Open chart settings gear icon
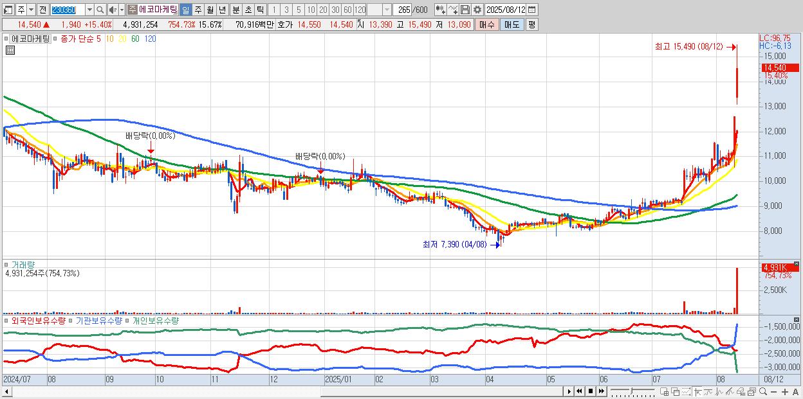The width and height of the screenshot is (803, 399). (x=477, y=10)
